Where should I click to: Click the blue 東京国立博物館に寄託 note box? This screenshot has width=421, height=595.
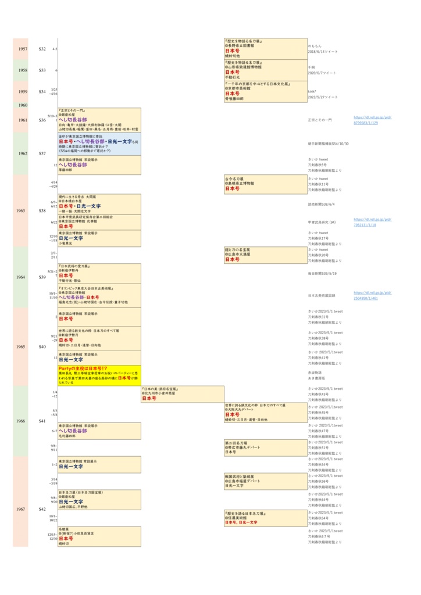click(99, 144)
